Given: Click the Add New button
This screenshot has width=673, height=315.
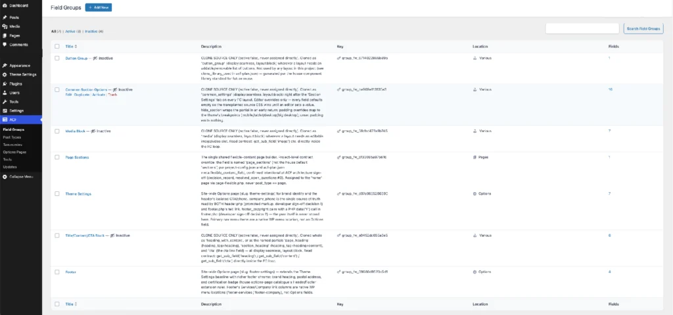Looking at the screenshot, I should tap(99, 8).
